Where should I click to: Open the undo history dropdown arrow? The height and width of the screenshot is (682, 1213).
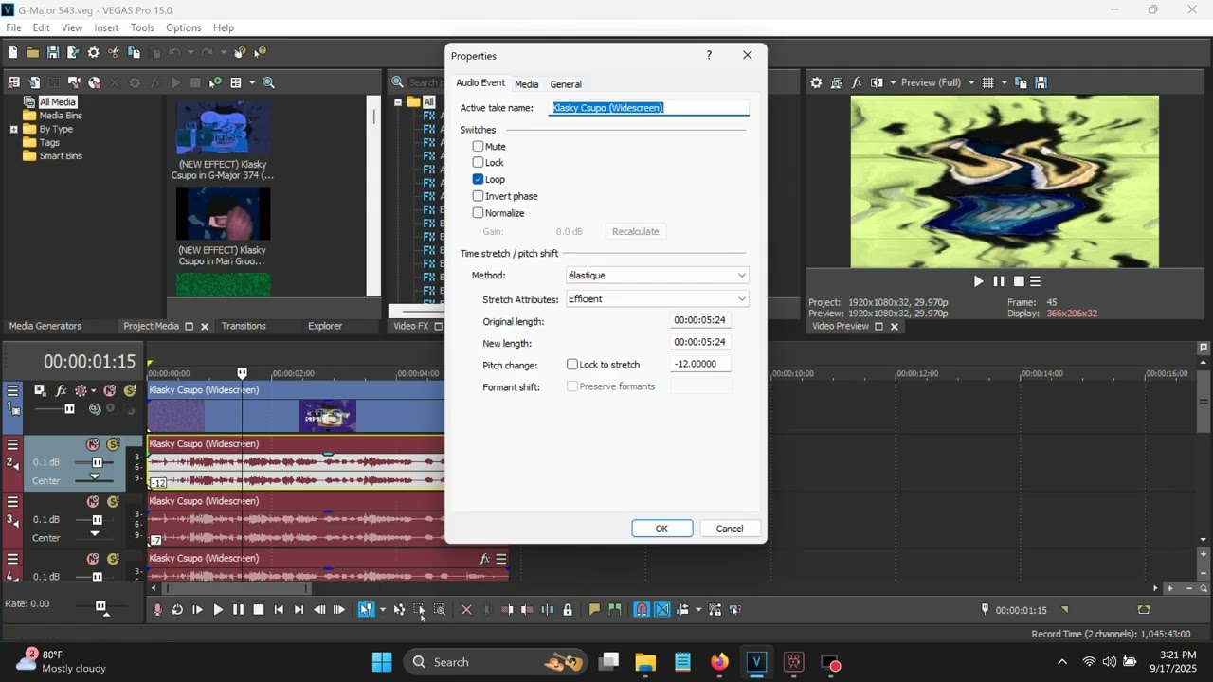190,53
